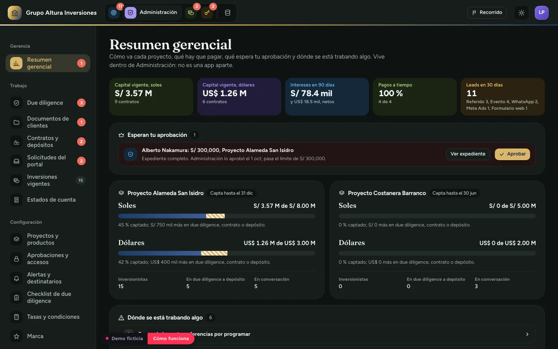
Task: Click the Intereses en 90 días card
Action: (327, 97)
